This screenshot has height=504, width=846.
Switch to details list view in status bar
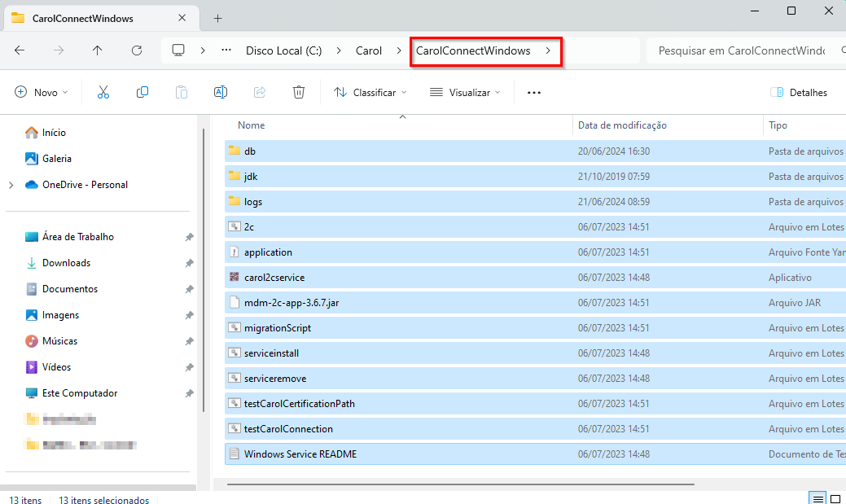coord(817,498)
